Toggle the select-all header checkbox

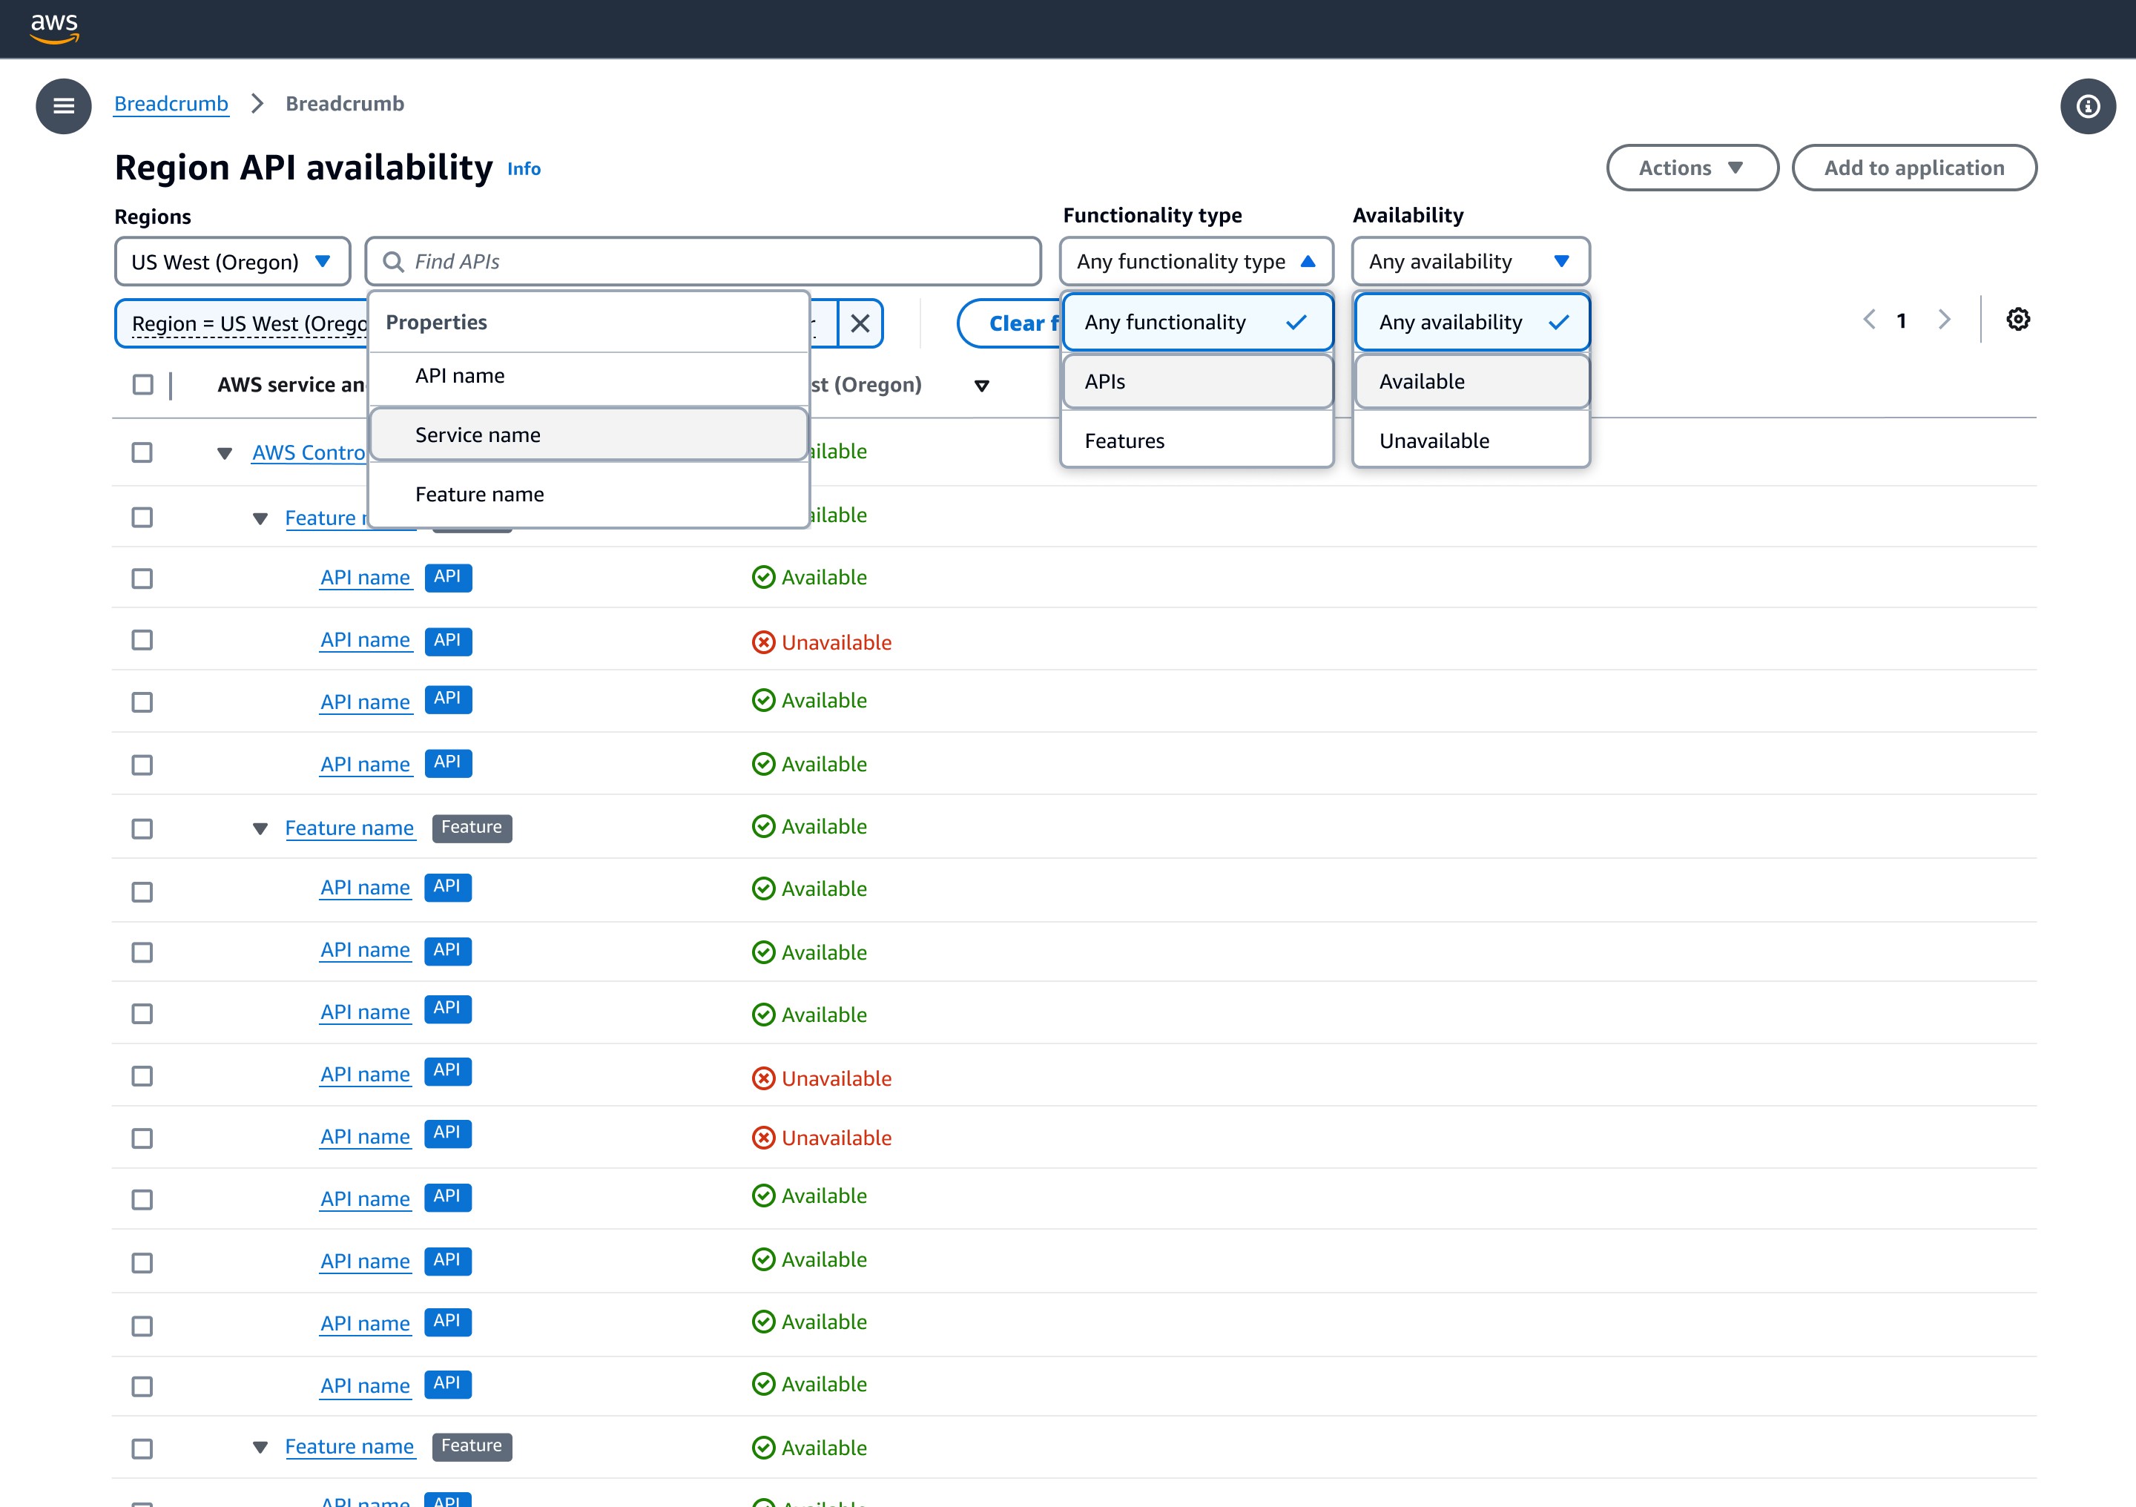tap(142, 384)
